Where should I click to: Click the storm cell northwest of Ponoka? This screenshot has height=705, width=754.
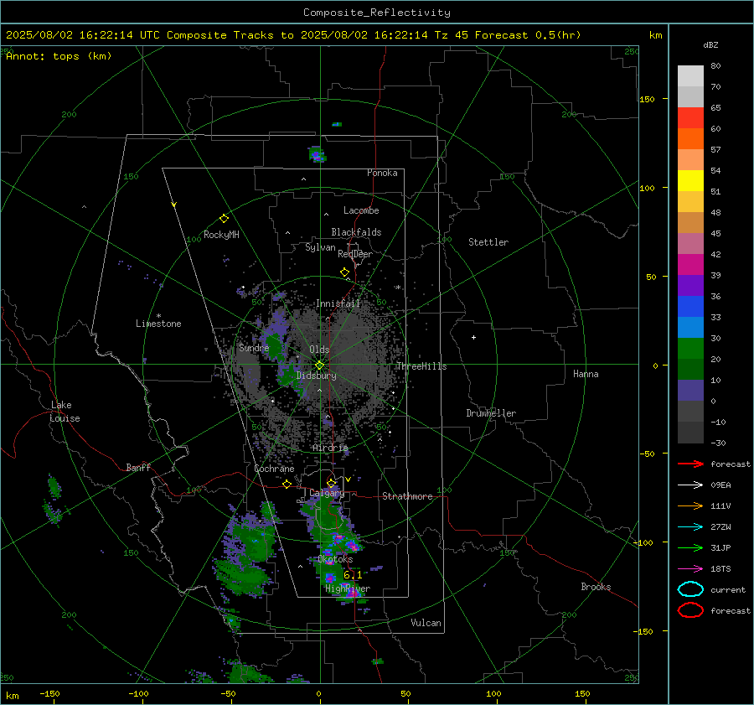[x=317, y=154]
